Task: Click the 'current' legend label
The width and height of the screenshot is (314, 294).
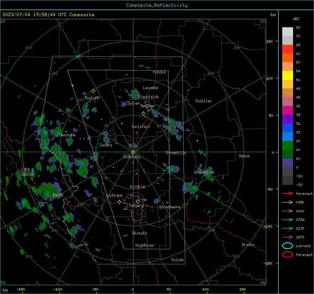Action: 303,246
